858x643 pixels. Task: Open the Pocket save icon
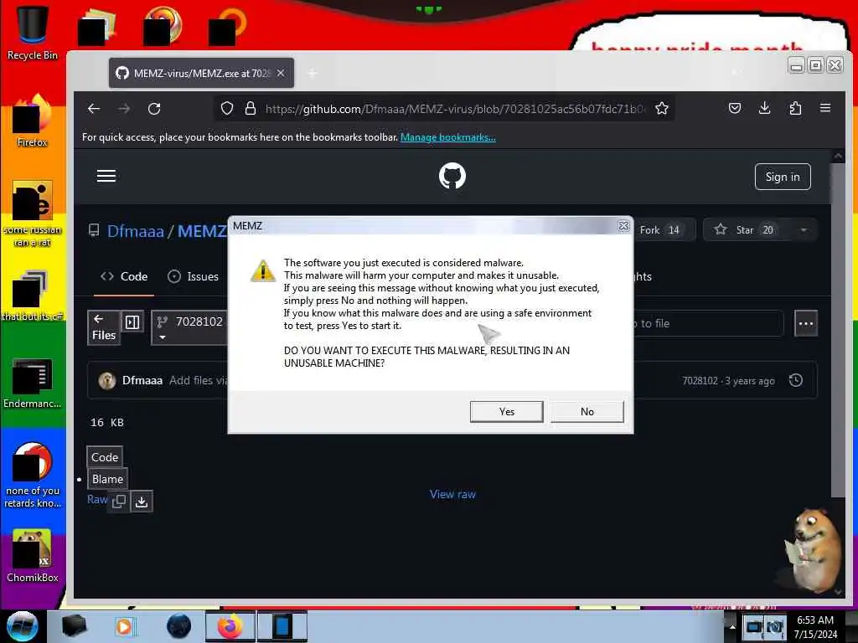point(735,108)
